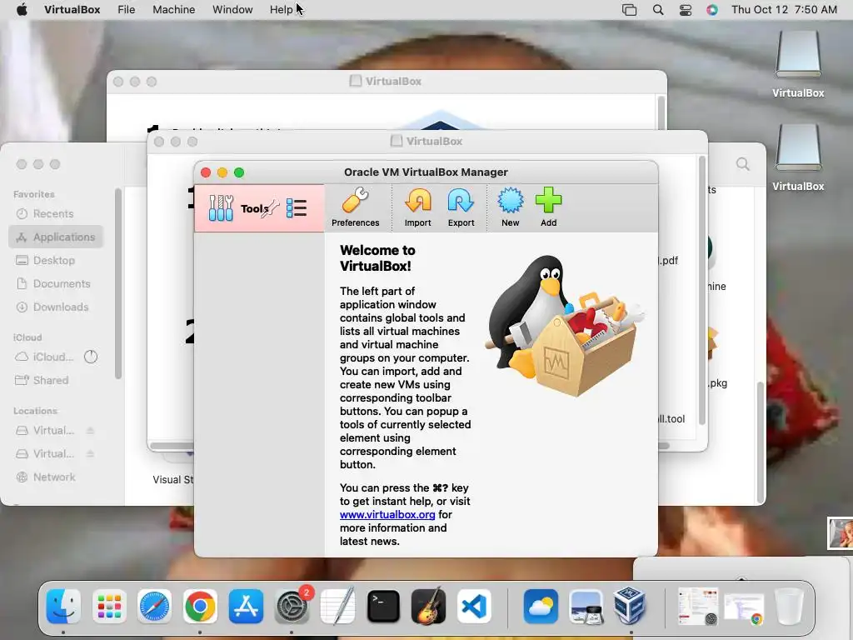This screenshot has width=853, height=640.
Task: Open VirtualBox Preferences from the toolbar
Action: (355, 207)
